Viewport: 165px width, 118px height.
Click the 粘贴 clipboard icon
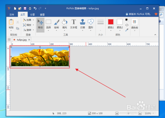pyautogui.click(x=11, y=22)
